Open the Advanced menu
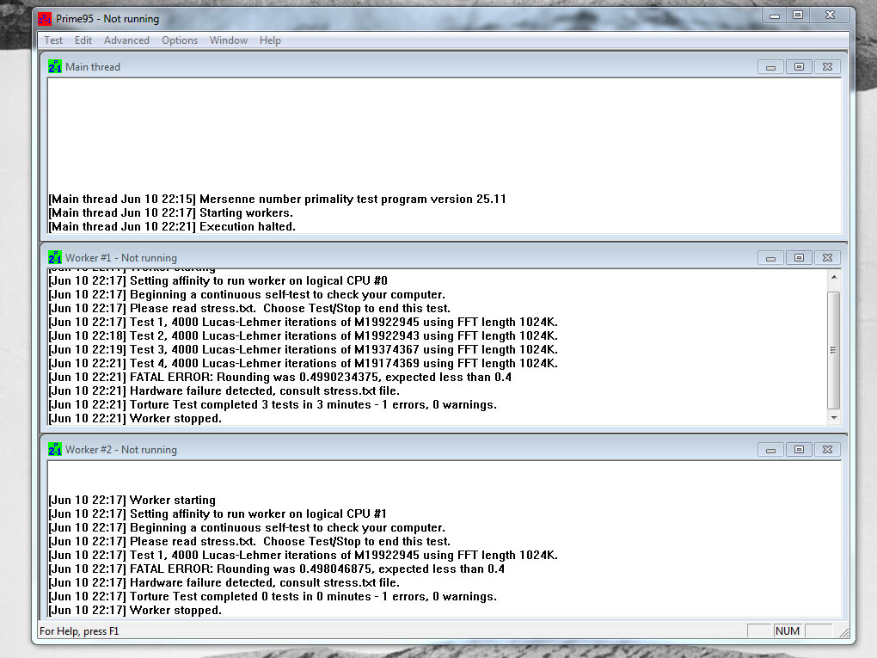 pos(126,40)
